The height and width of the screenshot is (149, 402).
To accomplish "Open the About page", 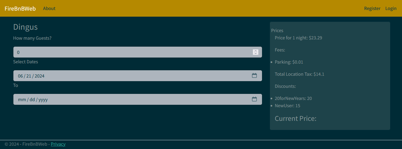I will tap(49, 8).
